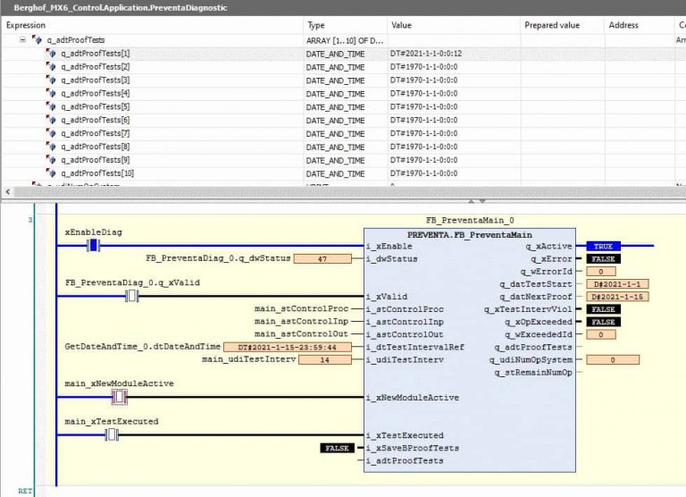
Task: Select the q_adtProofTests[1] variable icon
Action: (x=52, y=54)
